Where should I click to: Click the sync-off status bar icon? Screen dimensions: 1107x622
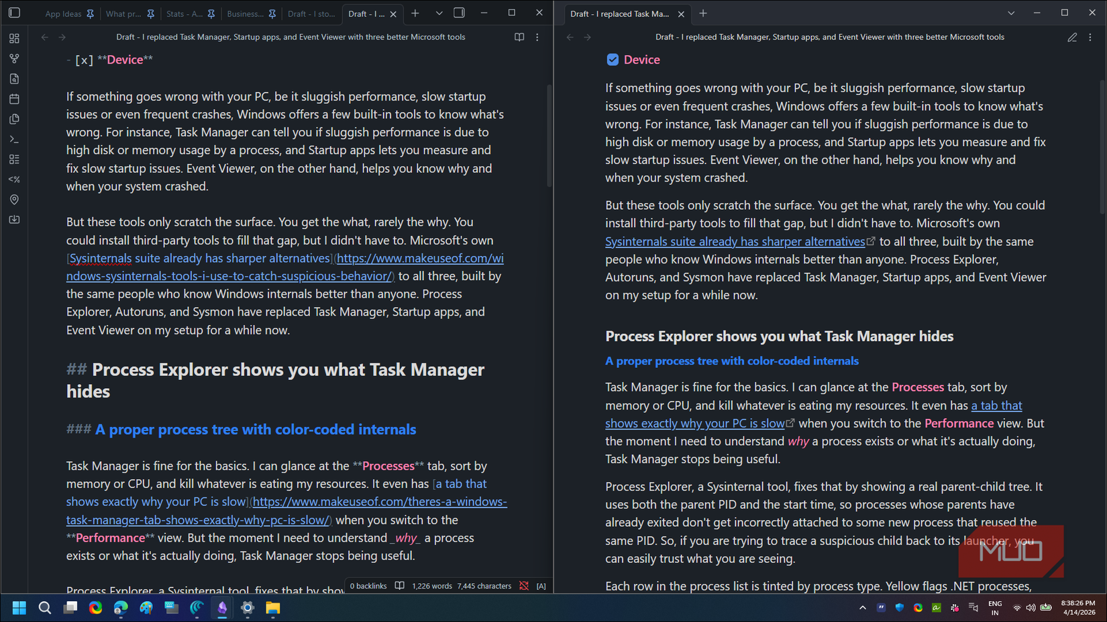[524, 586]
